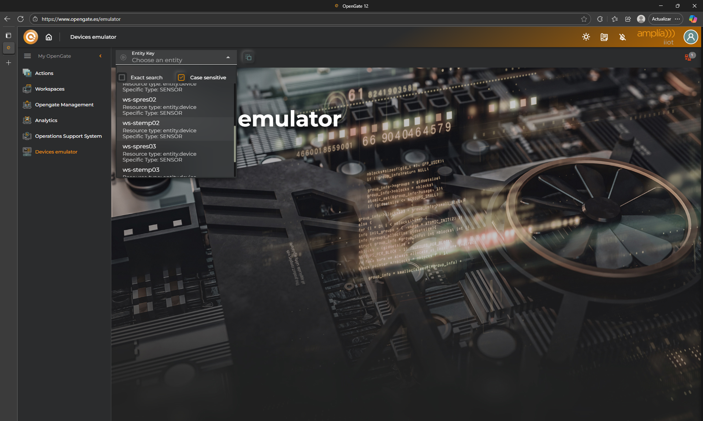
Task: Open the Analytics menu entry
Action: point(46,120)
